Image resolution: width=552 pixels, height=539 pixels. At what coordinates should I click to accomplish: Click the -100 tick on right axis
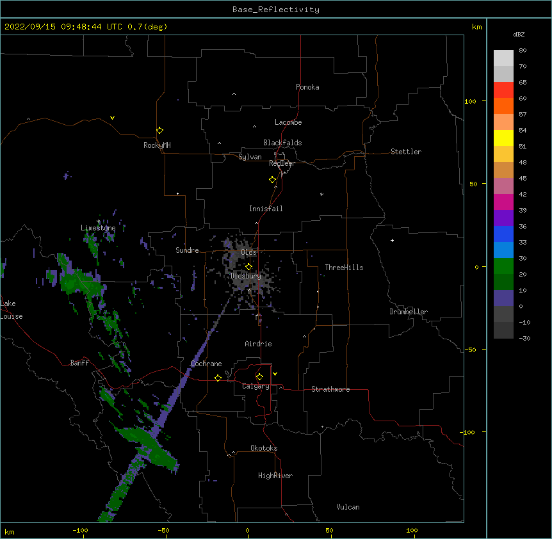(x=468, y=432)
